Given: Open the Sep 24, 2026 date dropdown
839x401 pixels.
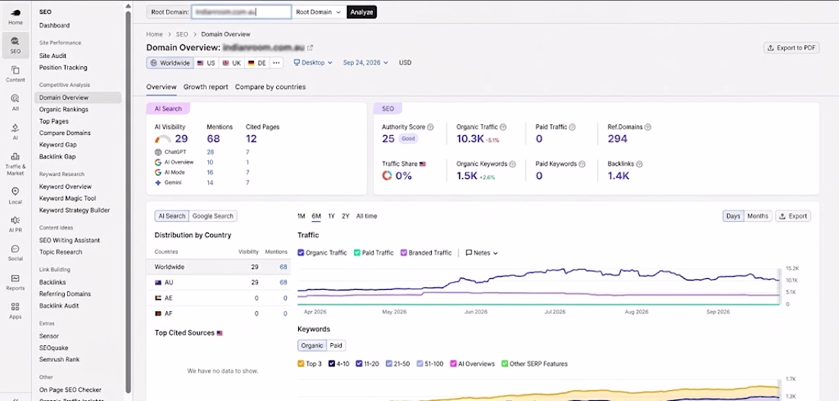Looking at the screenshot, I should [x=365, y=63].
